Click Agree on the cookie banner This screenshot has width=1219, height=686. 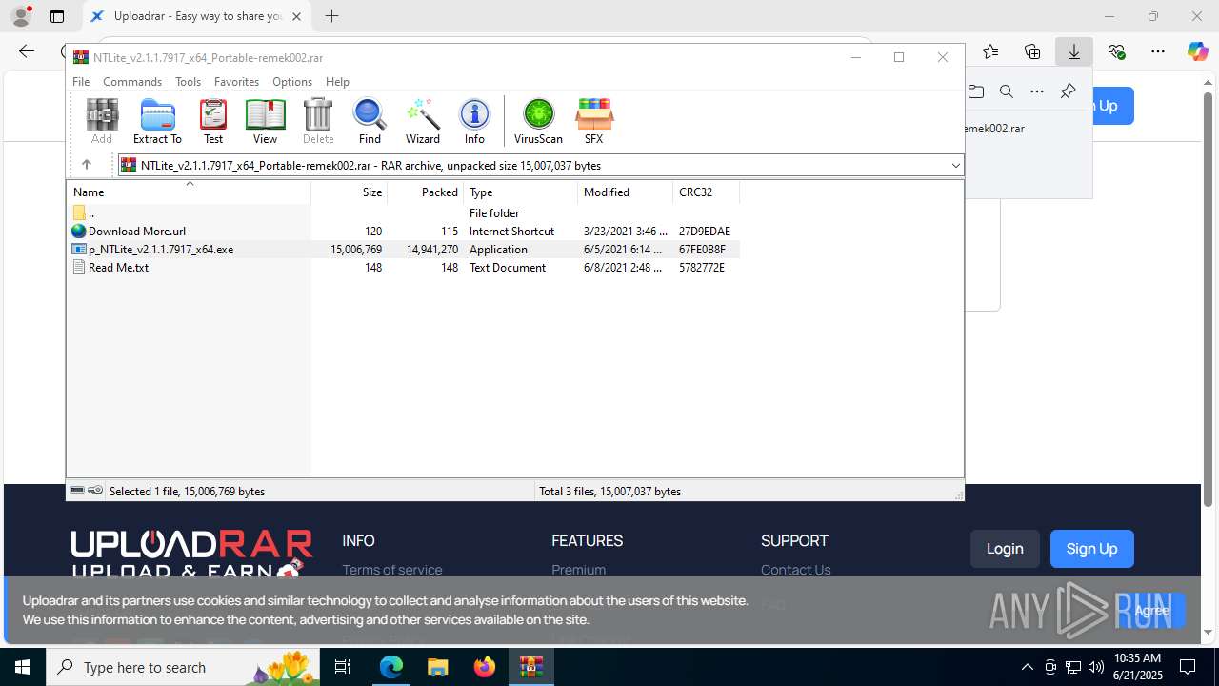[x=1151, y=610]
